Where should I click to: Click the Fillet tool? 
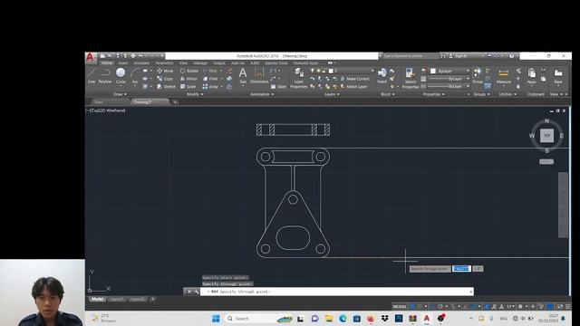click(210, 79)
